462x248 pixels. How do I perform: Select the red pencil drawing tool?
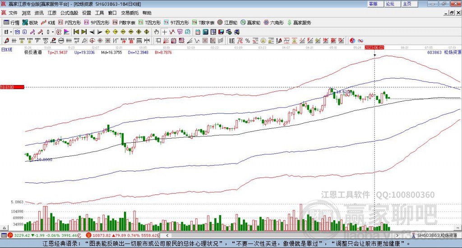point(6,41)
